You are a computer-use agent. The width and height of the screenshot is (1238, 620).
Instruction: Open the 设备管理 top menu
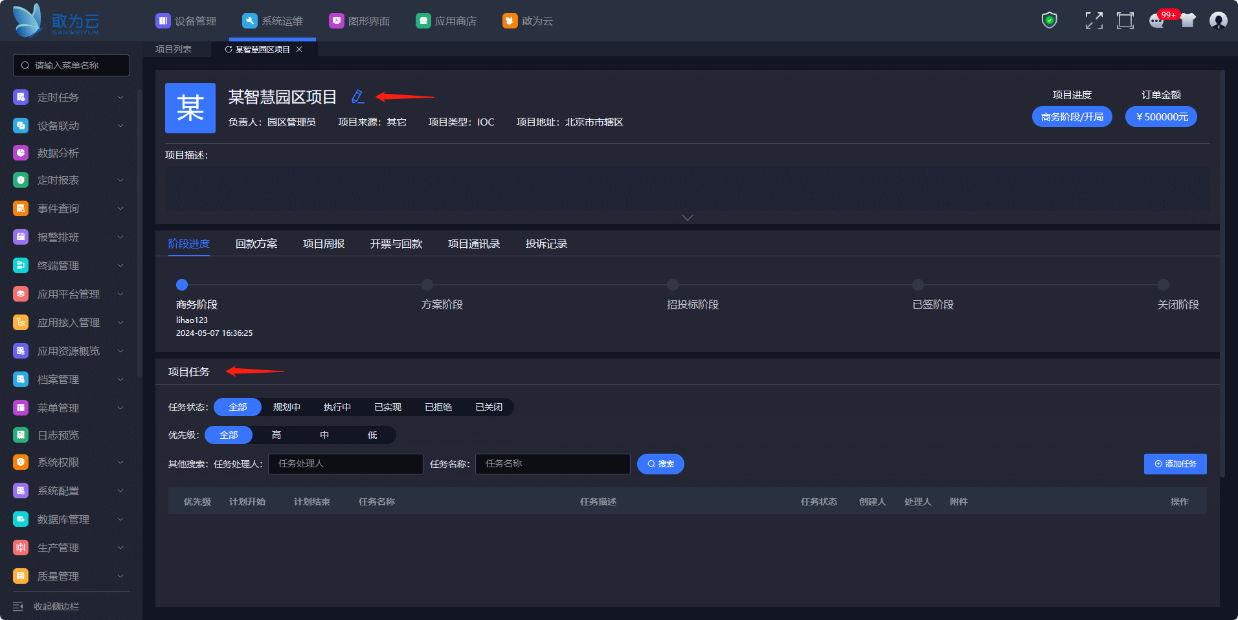186,21
